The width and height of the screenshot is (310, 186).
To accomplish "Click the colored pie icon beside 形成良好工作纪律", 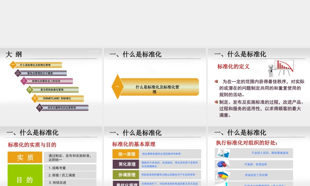I will (224, 175).
